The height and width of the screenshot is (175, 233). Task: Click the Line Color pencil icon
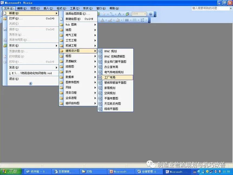110,19
